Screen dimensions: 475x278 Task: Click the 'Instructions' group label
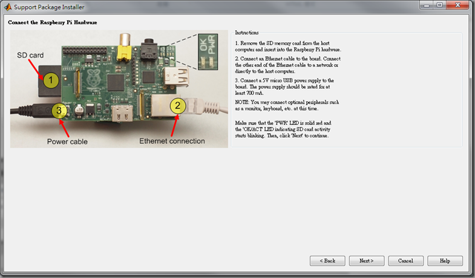(247, 33)
